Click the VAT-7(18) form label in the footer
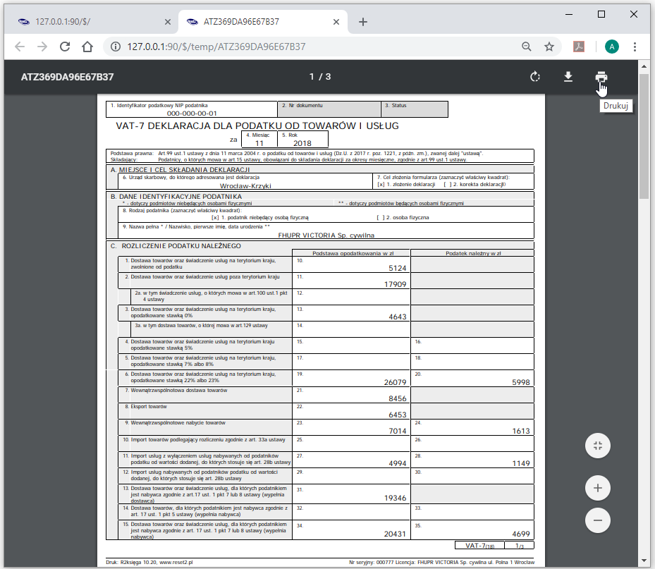Viewport: 655px width, 569px height. tap(480, 546)
